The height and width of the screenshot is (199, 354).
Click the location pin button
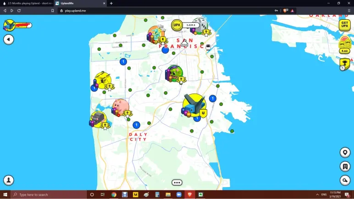(345, 153)
